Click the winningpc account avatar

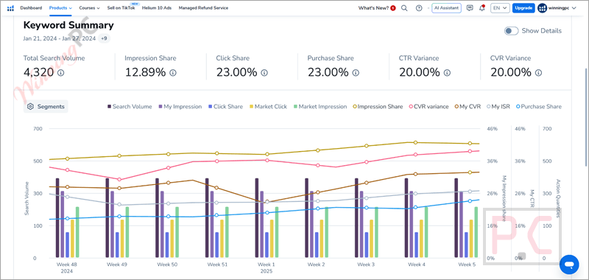[x=542, y=8]
